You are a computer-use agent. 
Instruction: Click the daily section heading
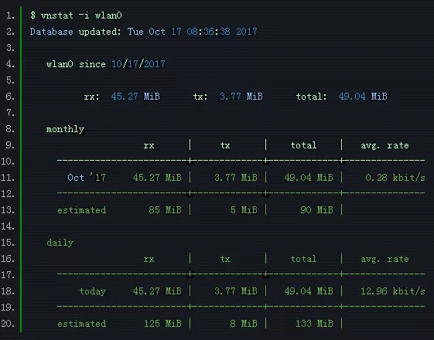pyautogui.click(x=60, y=243)
